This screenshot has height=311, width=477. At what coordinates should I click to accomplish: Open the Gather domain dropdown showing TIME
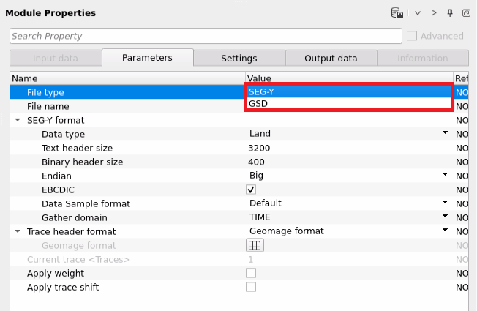(444, 217)
